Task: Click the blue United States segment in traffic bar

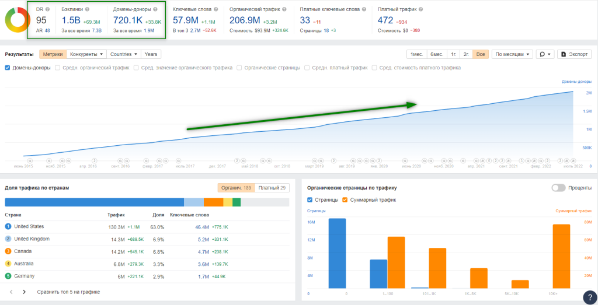Action: click(x=93, y=202)
